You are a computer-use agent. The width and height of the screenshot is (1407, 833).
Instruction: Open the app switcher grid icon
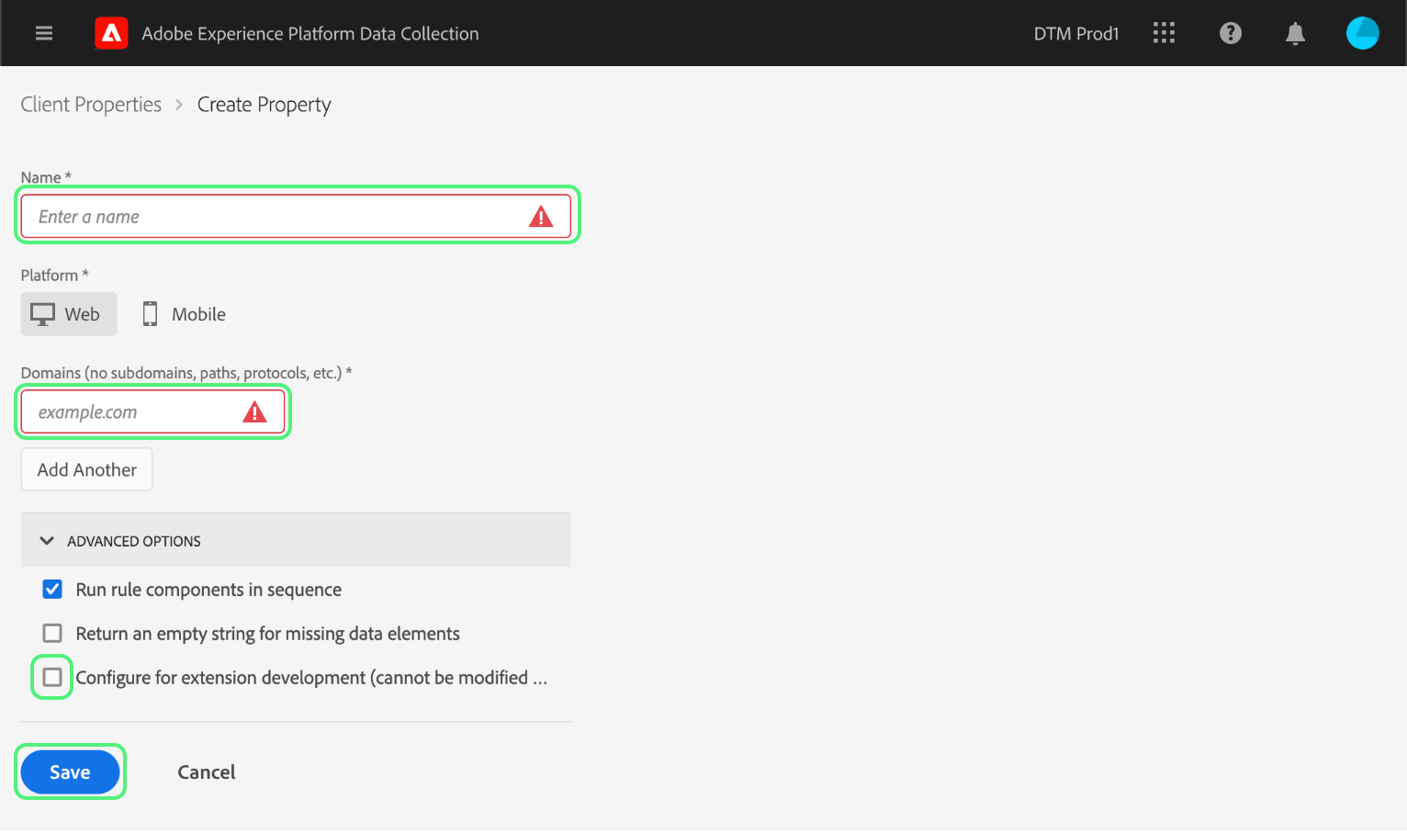pos(1164,33)
